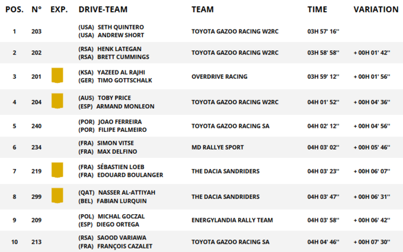Open the Overdrive Racing team entry

click(219, 76)
